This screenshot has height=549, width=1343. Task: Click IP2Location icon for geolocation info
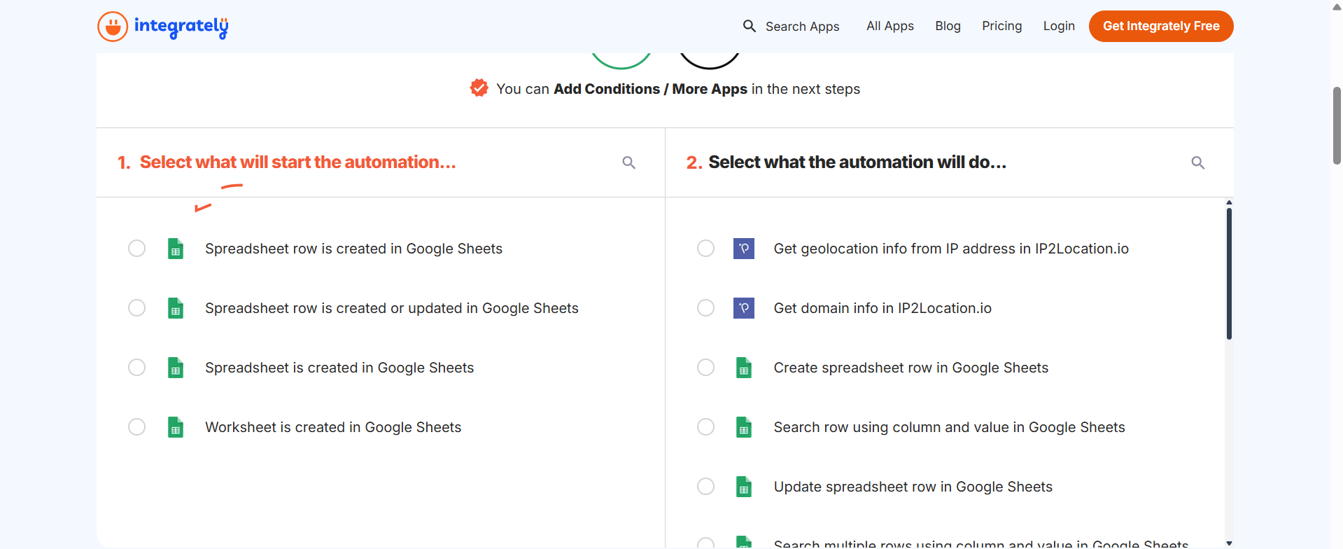(744, 249)
